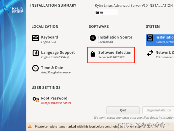The image size is (174, 131).
Task: Click the us keyboard layout indicator
Action: (x=106, y=12)
